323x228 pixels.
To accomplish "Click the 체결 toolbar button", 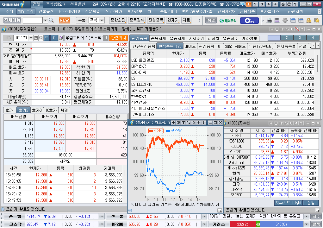I will [211, 20].
